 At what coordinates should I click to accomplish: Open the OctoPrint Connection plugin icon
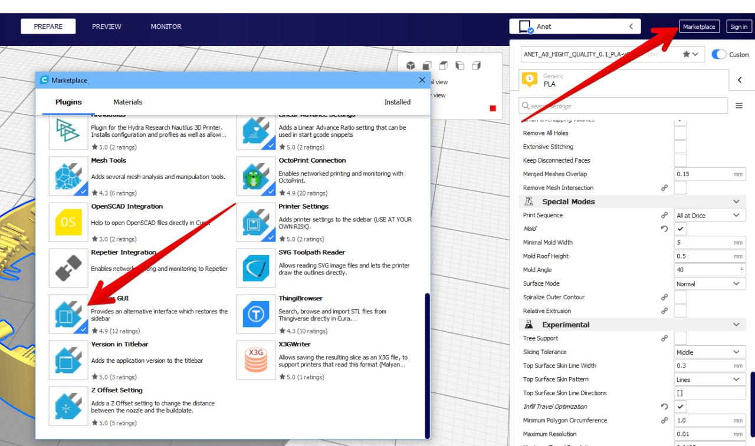click(256, 177)
